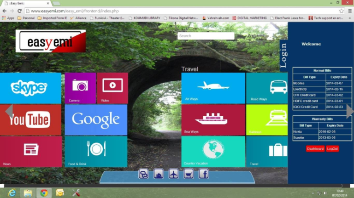
Task: Open the Travel suitcase tile
Action: click(267, 152)
